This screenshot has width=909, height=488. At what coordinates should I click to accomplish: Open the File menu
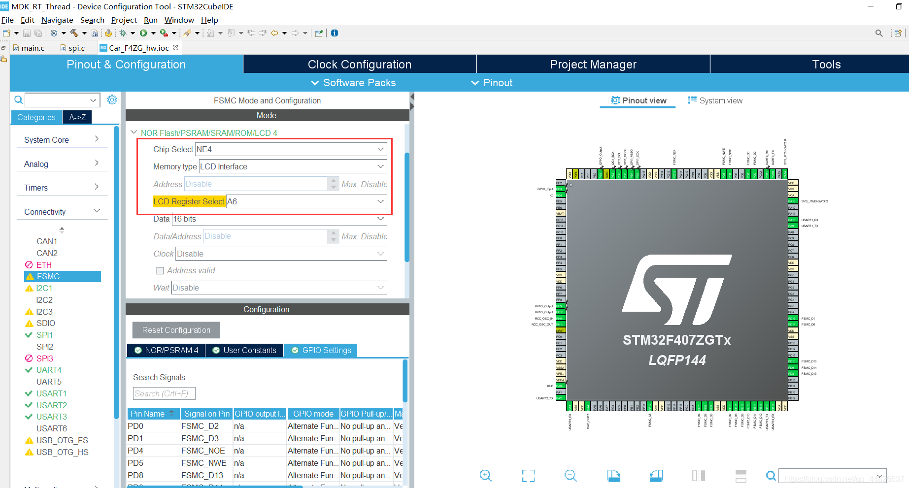pyautogui.click(x=7, y=20)
